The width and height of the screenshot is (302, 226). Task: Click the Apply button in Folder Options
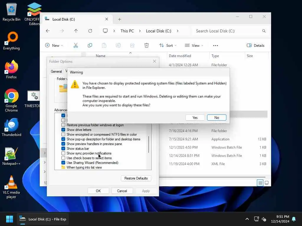click(146, 191)
